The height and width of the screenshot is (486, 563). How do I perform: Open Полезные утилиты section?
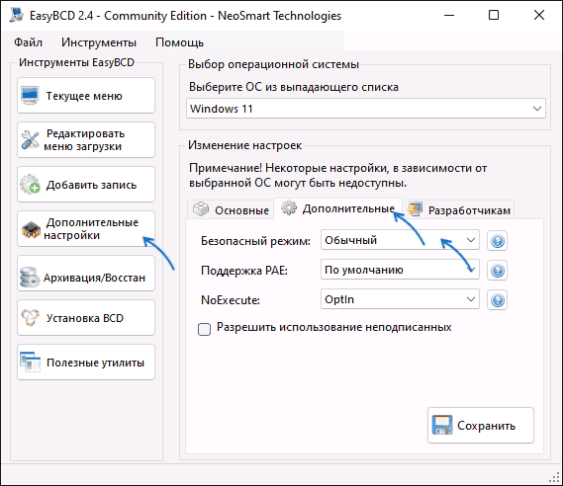(x=86, y=362)
